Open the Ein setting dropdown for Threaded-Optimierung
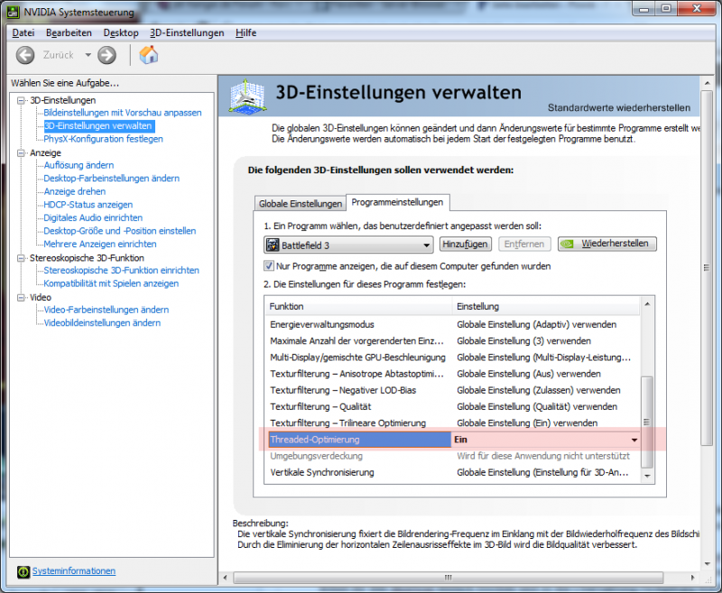The image size is (722, 593). coord(634,440)
